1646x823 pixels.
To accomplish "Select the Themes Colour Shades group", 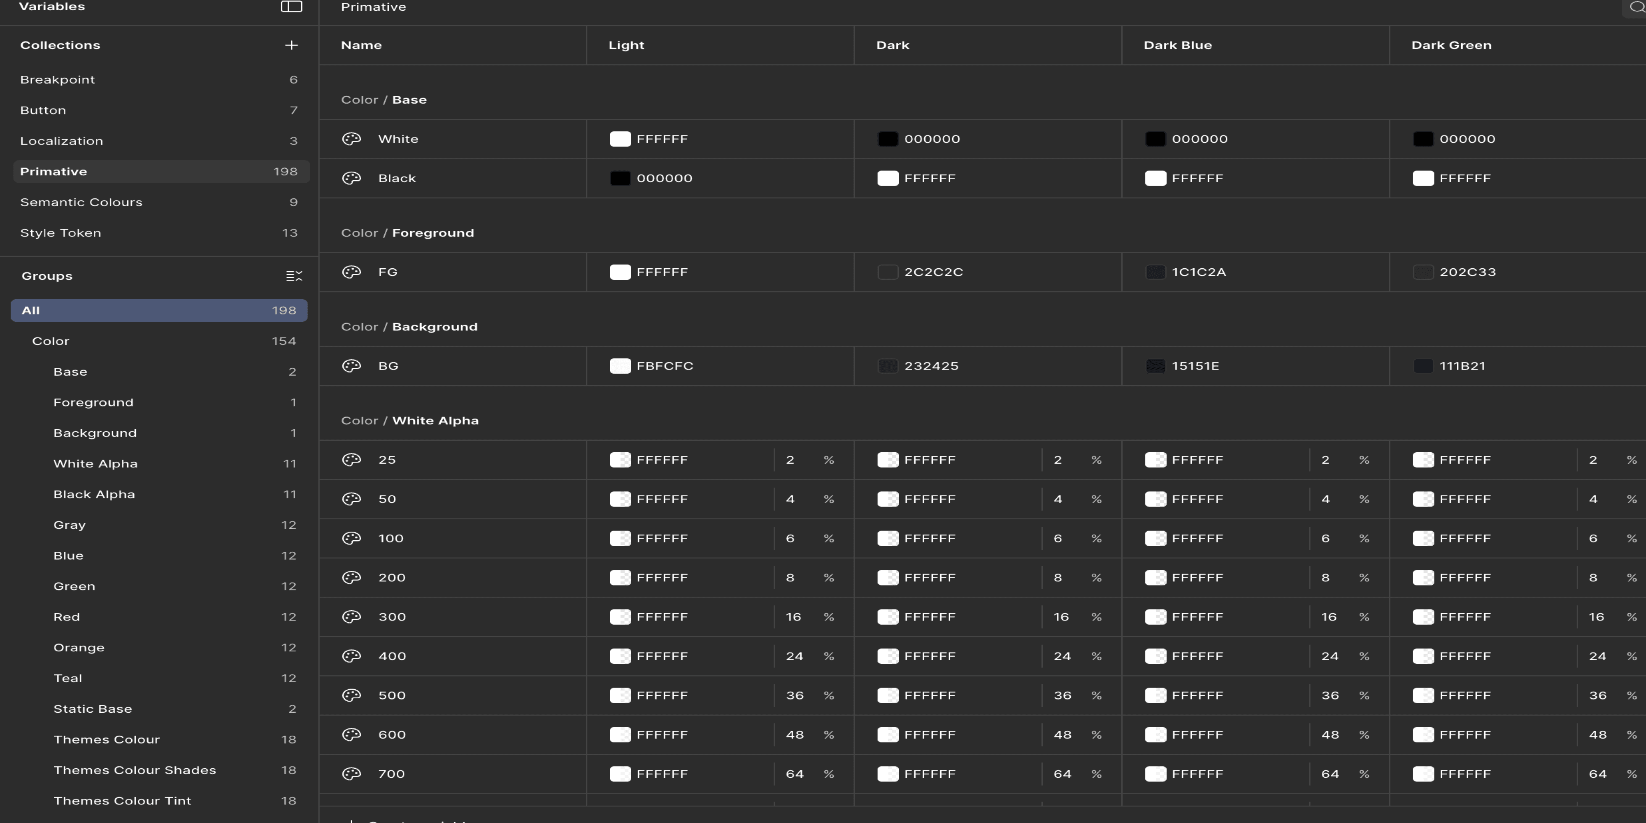I will click(x=134, y=771).
